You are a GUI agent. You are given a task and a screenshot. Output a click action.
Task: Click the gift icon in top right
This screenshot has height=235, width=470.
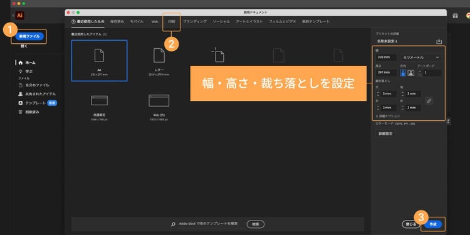(x=456, y=16)
